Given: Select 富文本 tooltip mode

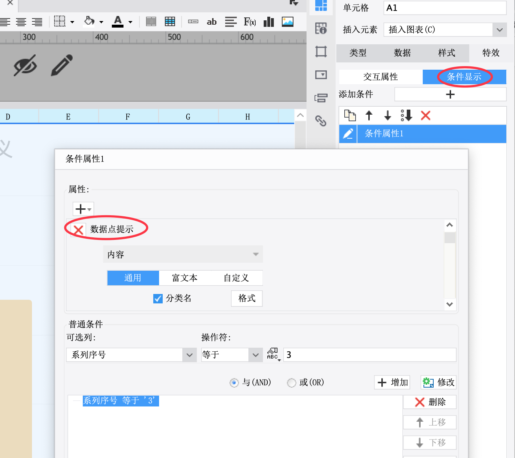Looking at the screenshot, I should pyautogui.click(x=184, y=278).
